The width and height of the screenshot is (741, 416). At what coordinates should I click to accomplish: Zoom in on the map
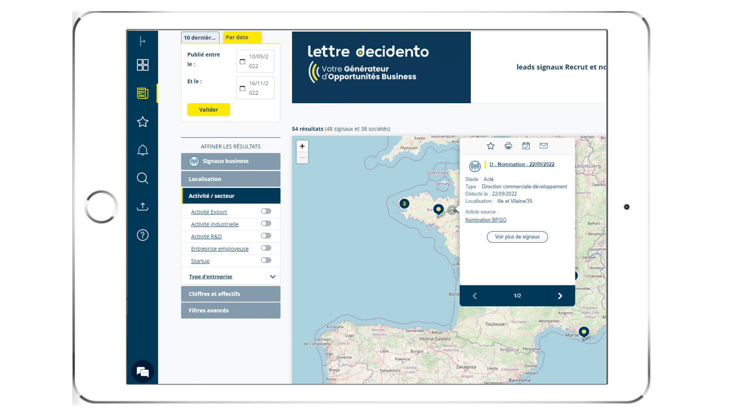(x=302, y=146)
